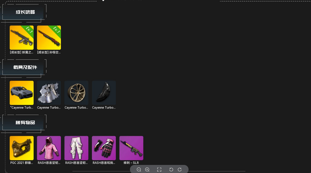
Task: Pick the black Cayenne Turbo body part
Action: 104,93
